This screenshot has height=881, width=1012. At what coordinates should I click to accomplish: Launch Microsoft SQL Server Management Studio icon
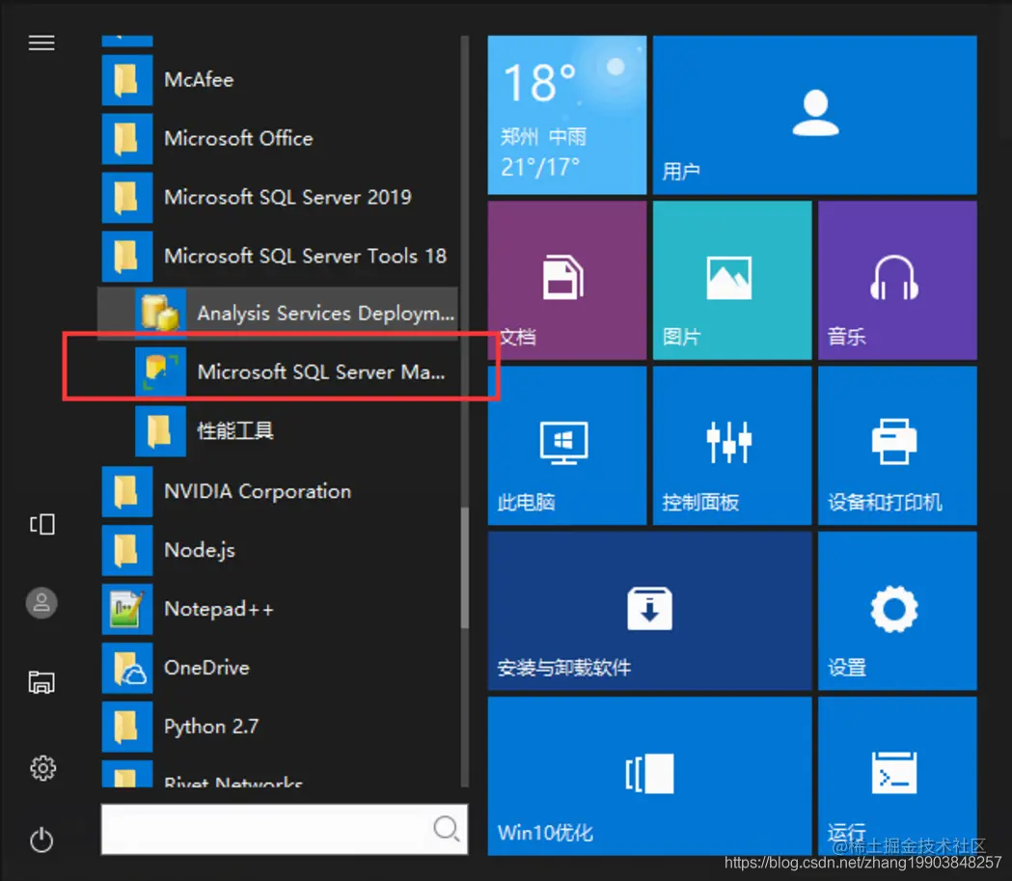point(160,372)
